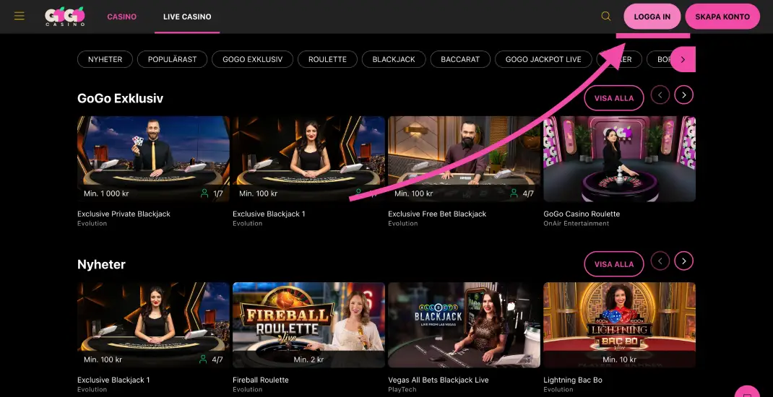Click player seat icon on Exclusive Private Blackjack
This screenshot has height=397, width=773.
[204, 193]
